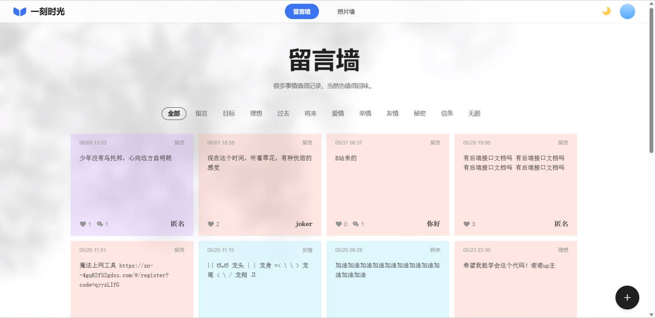The image size is (655, 318).
Task: Filter messages by 过去 category
Action: point(283,114)
